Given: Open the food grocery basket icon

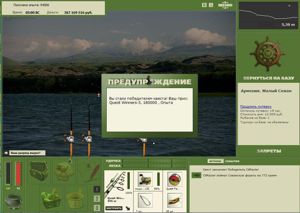Looking at the screenshot, I should 51,198.
